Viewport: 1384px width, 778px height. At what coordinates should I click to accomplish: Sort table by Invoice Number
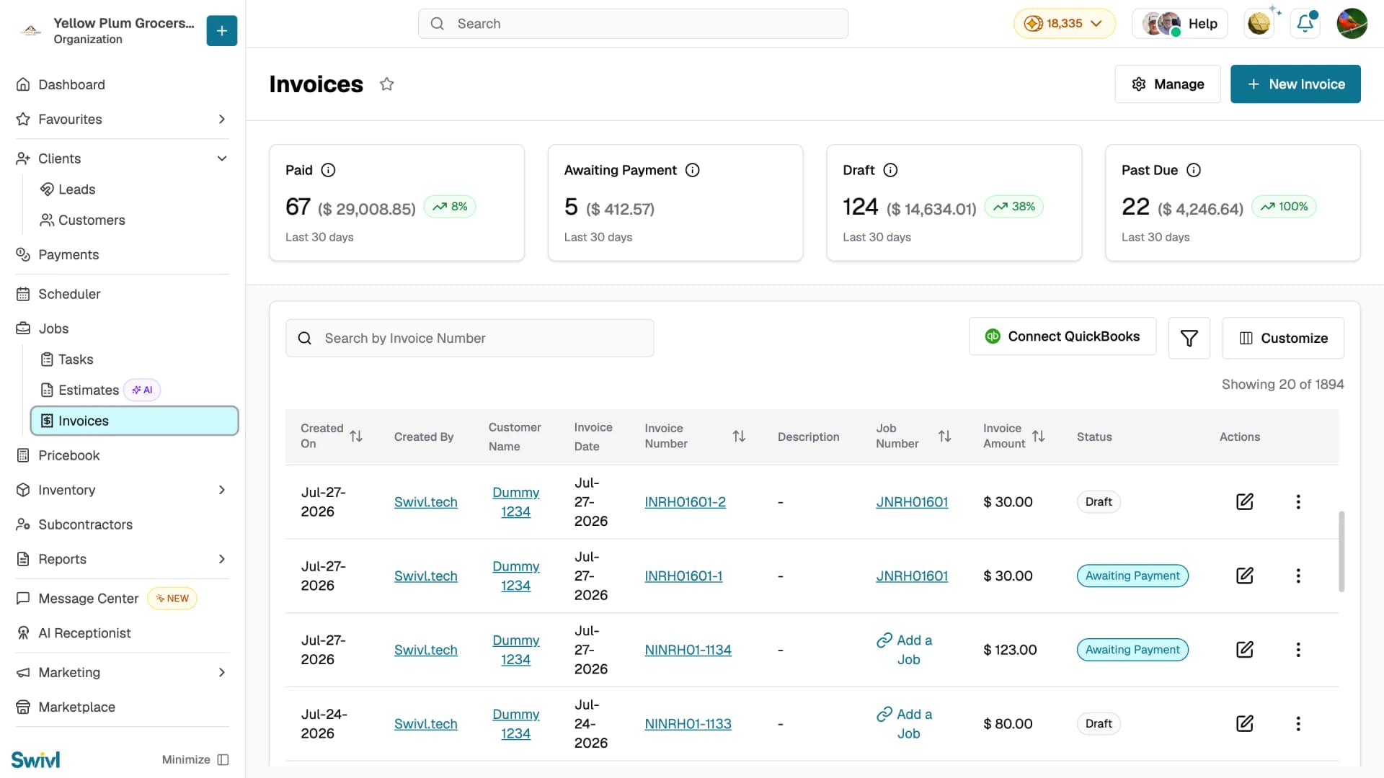(x=739, y=437)
